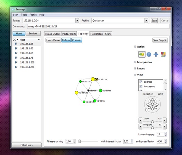
Task: Click the Cancel button
Action: click(x=165, y=21)
